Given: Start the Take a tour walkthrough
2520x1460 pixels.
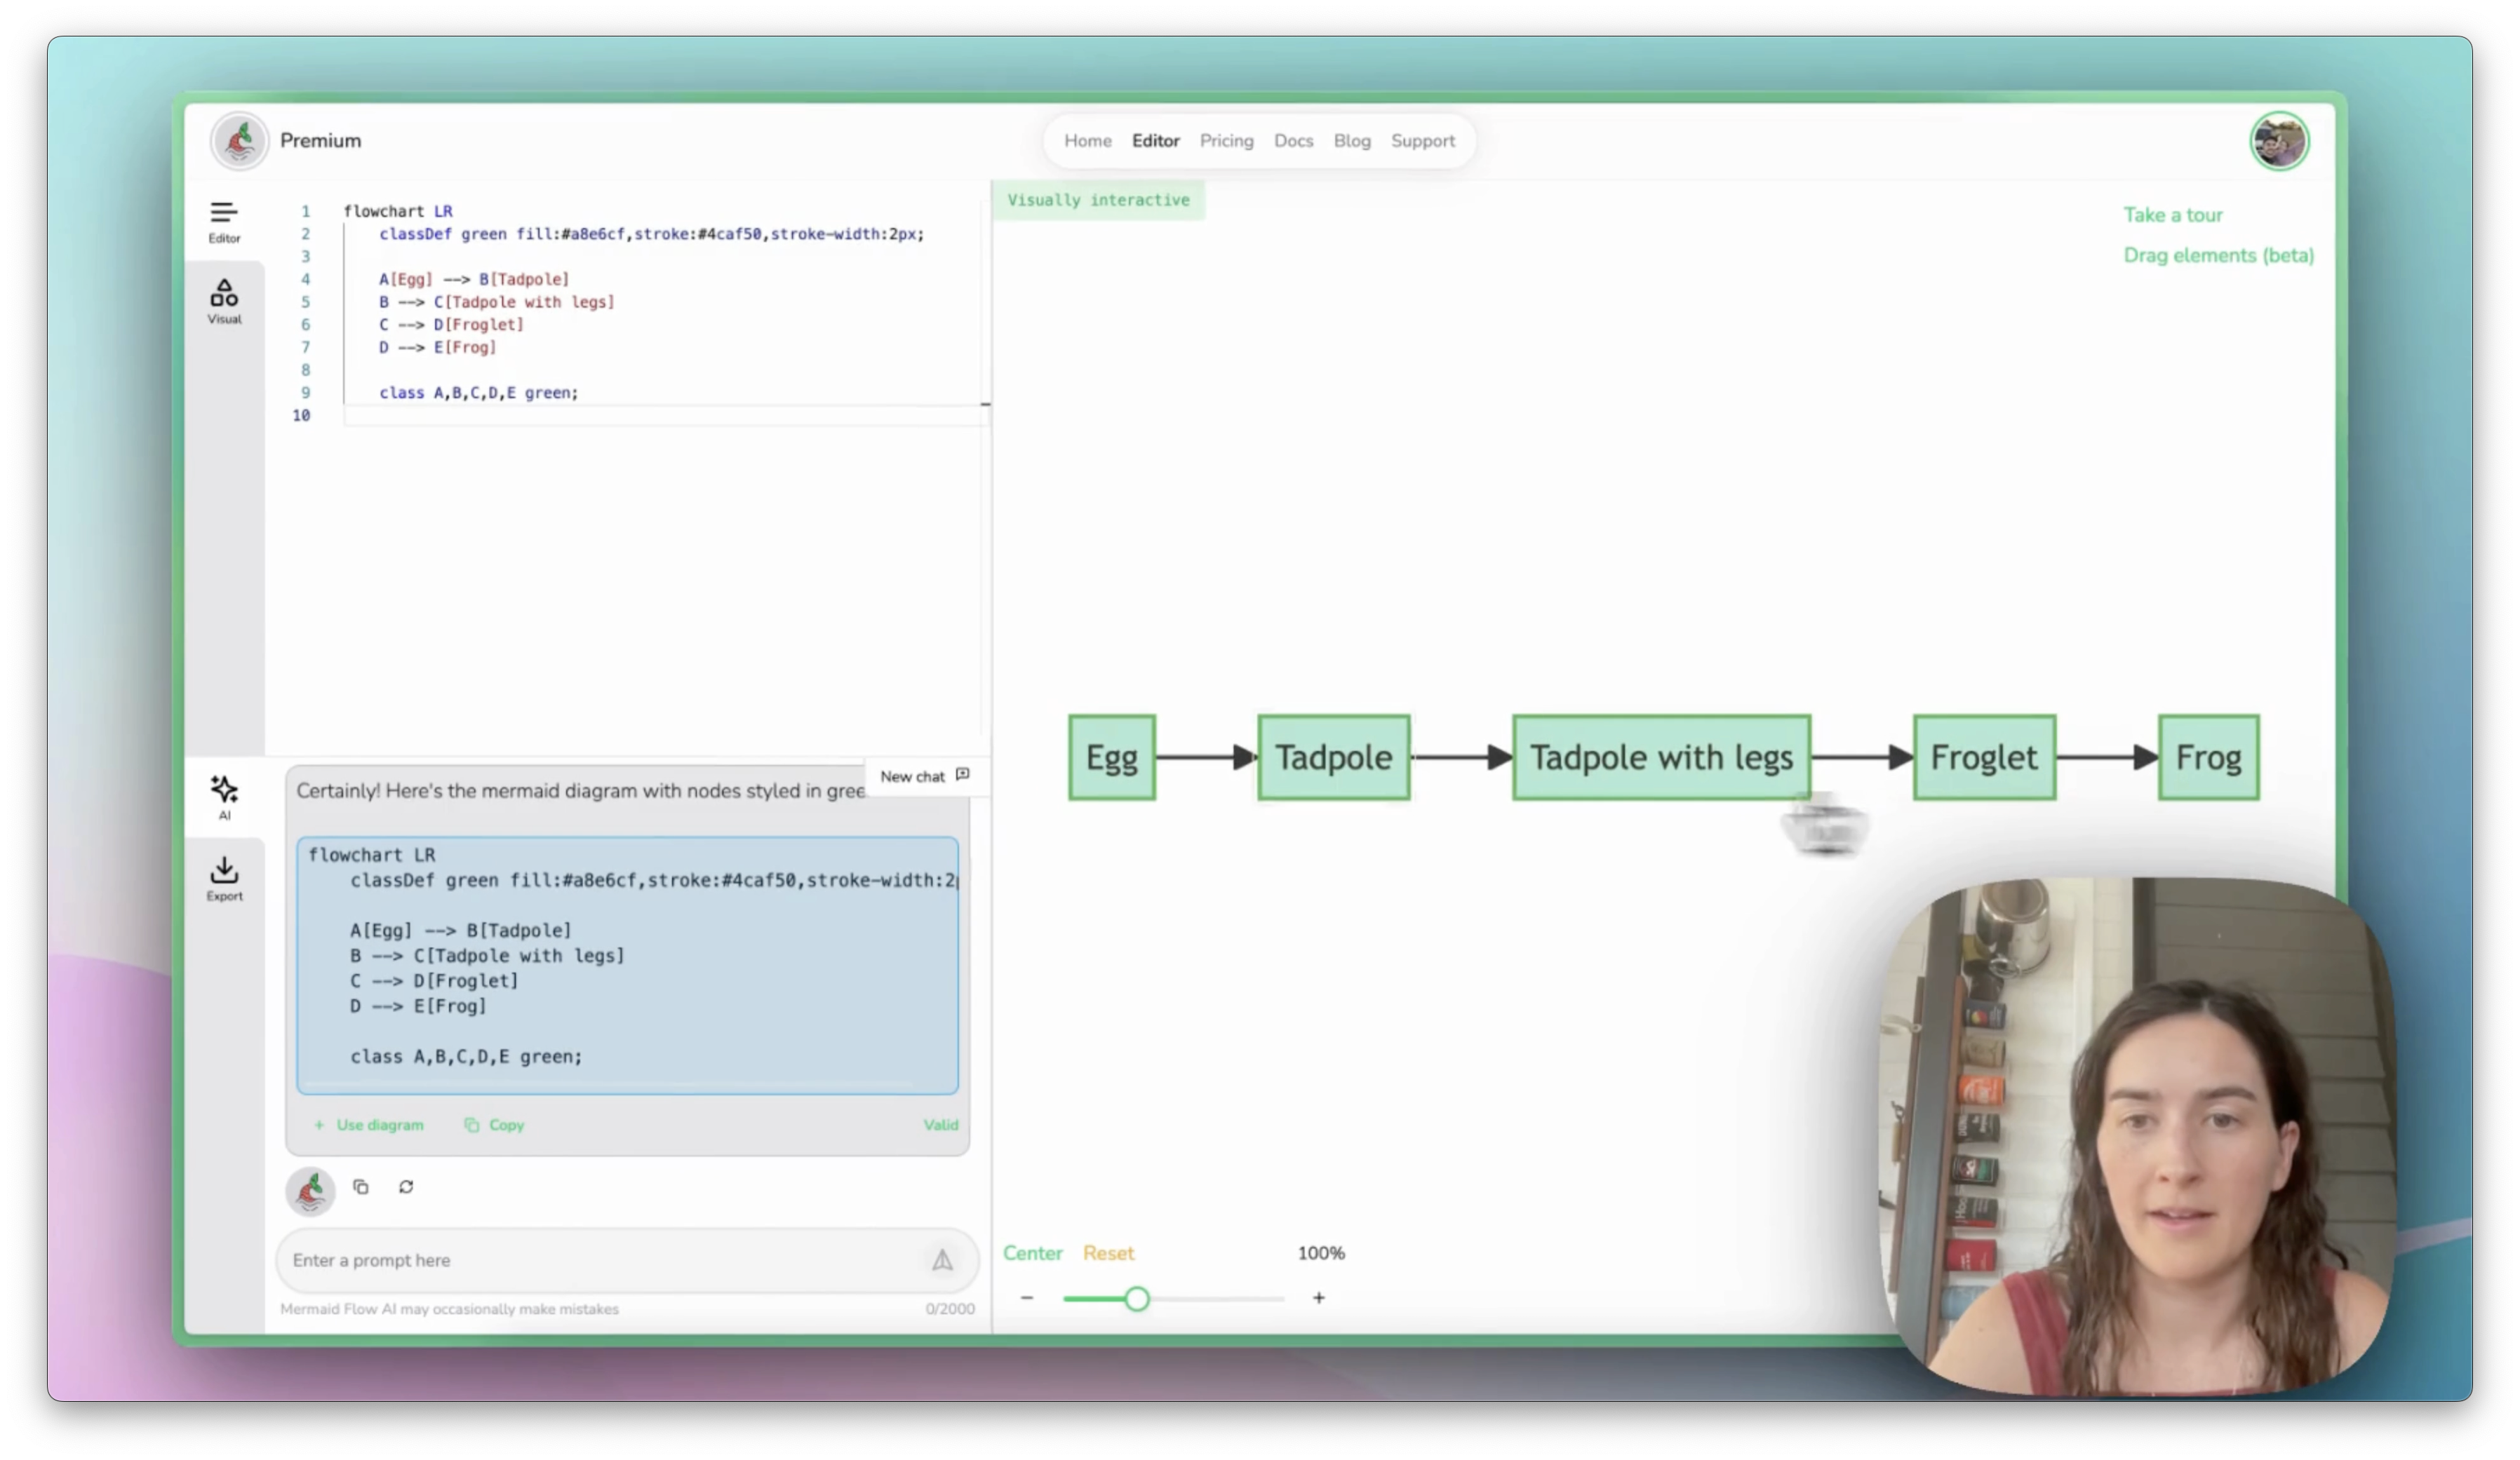Looking at the screenshot, I should pyautogui.click(x=2173, y=214).
